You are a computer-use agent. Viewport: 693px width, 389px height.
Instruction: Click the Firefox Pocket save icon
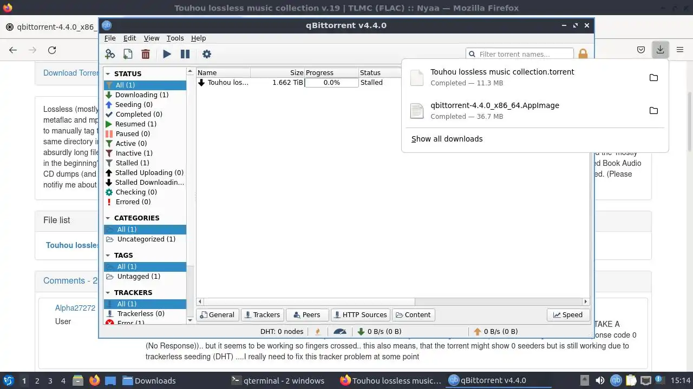tap(641, 50)
